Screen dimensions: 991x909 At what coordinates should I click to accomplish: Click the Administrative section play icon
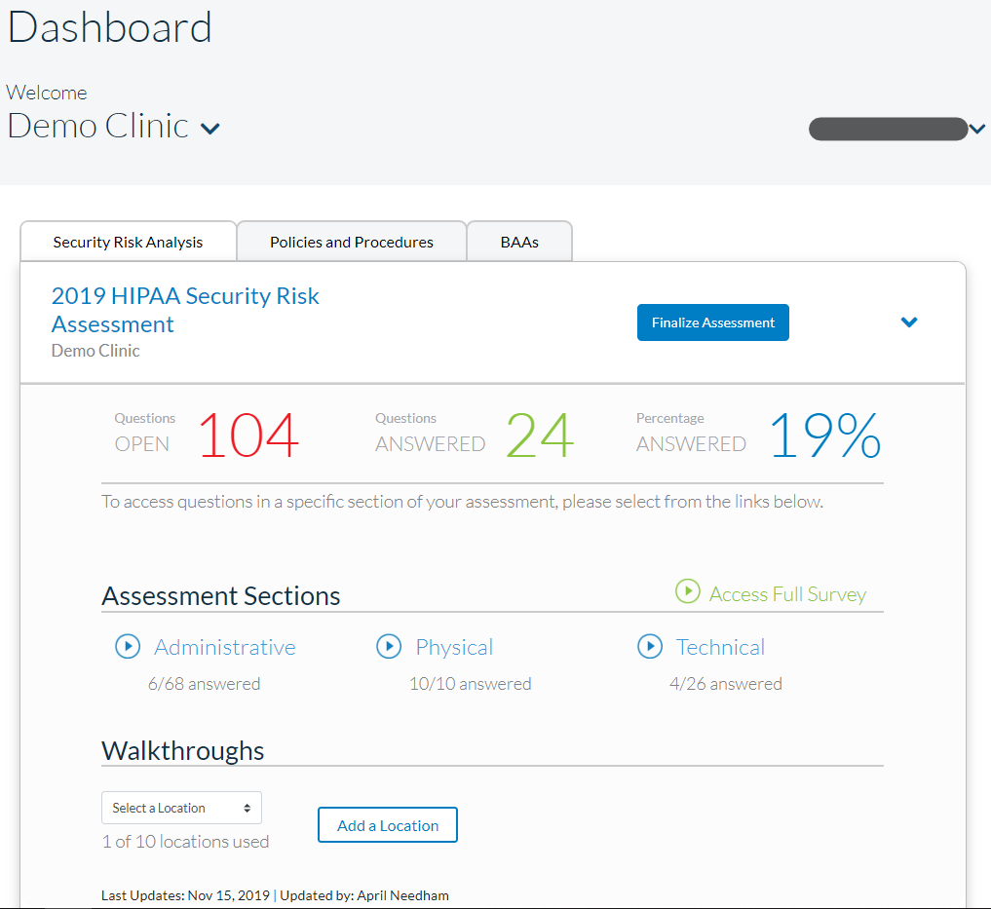(128, 647)
